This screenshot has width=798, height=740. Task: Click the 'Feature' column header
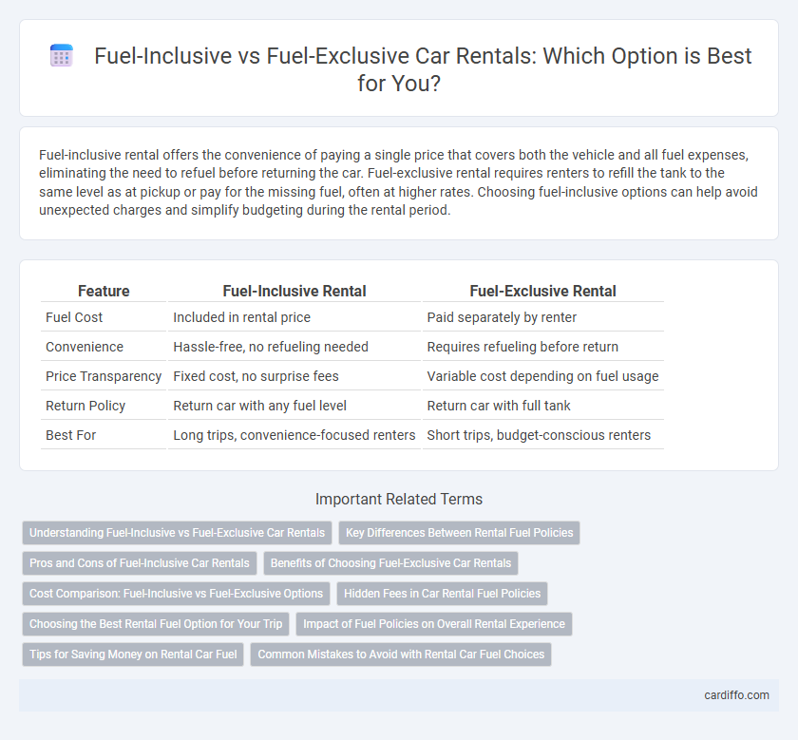pos(104,291)
